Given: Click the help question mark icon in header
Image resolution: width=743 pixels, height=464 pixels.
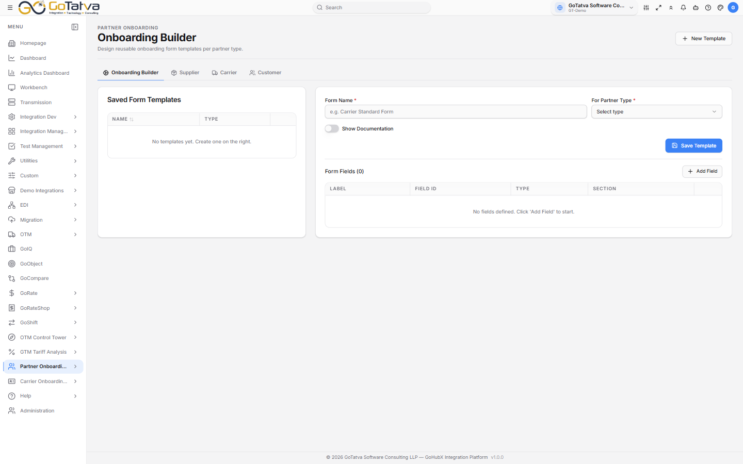Looking at the screenshot, I should tap(708, 8).
